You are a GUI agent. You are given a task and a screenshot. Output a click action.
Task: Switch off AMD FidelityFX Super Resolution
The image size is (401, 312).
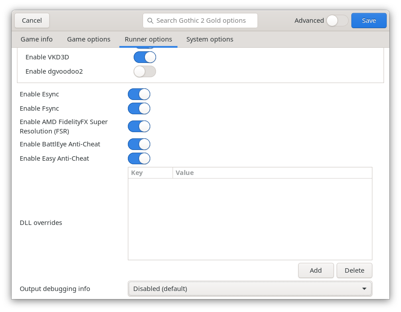click(139, 126)
